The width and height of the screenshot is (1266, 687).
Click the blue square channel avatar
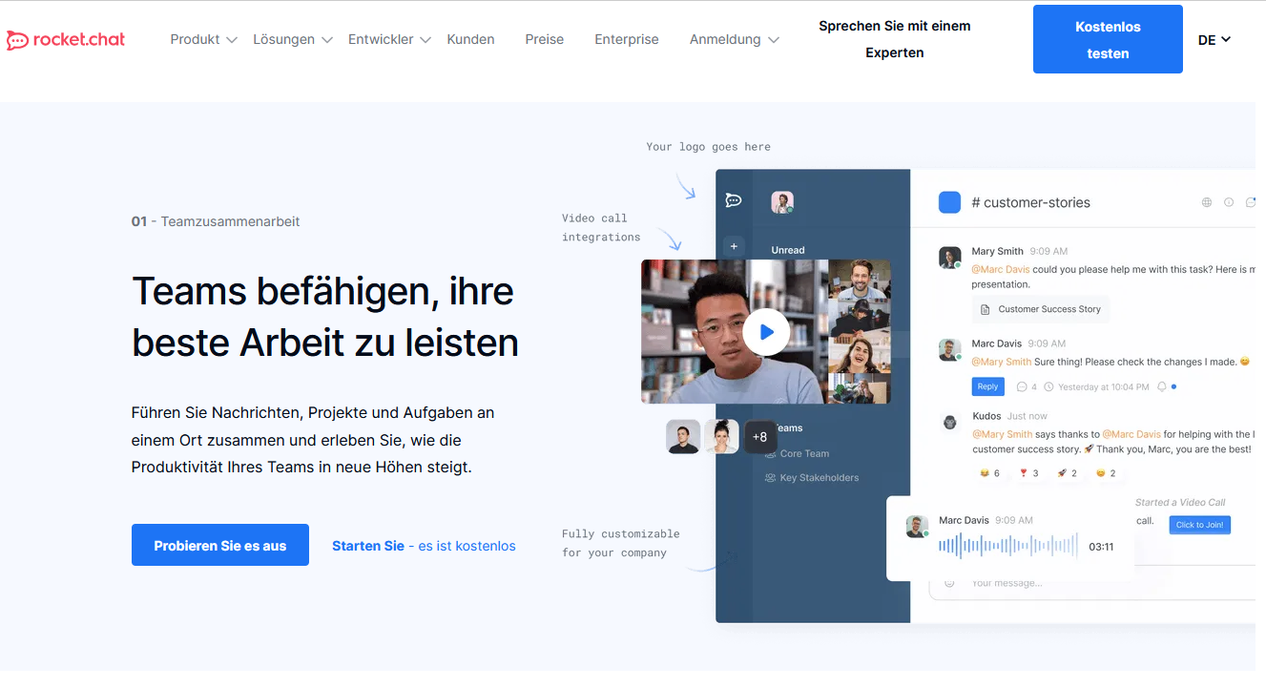949,202
